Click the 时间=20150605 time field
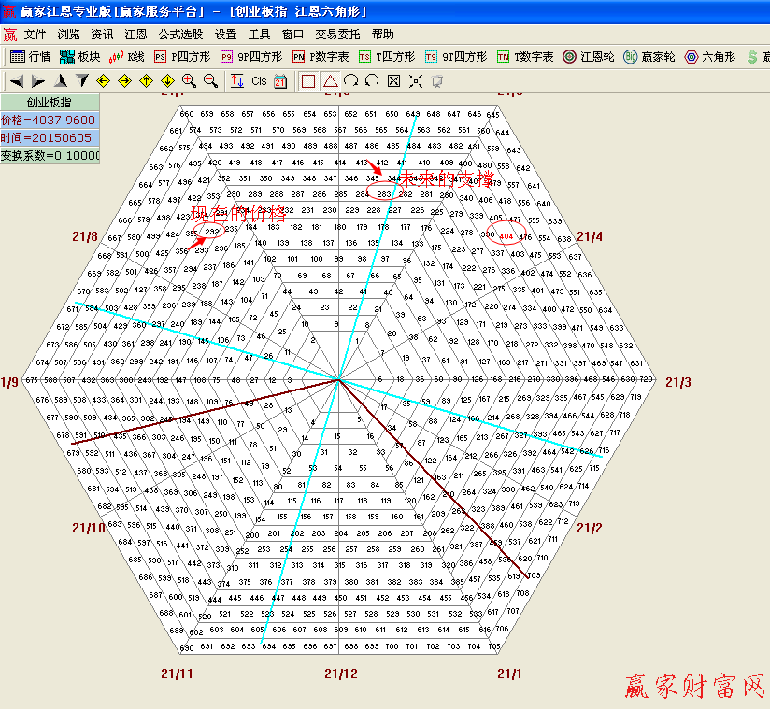The height and width of the screenshot is (709, 770). coord(49,137)
